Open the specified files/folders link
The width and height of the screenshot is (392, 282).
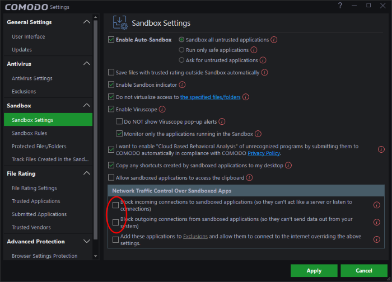[210, 97]
